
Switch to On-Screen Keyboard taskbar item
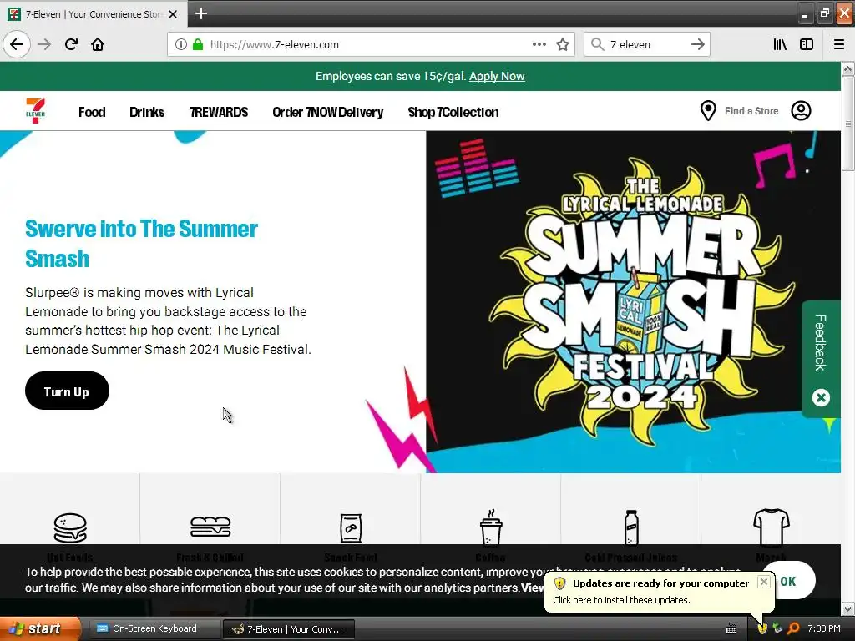(x=154, y=628)
